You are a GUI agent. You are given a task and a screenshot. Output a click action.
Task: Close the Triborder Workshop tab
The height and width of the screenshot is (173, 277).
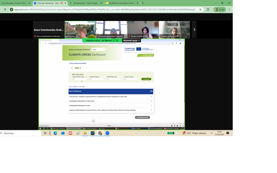pos(65,3)
